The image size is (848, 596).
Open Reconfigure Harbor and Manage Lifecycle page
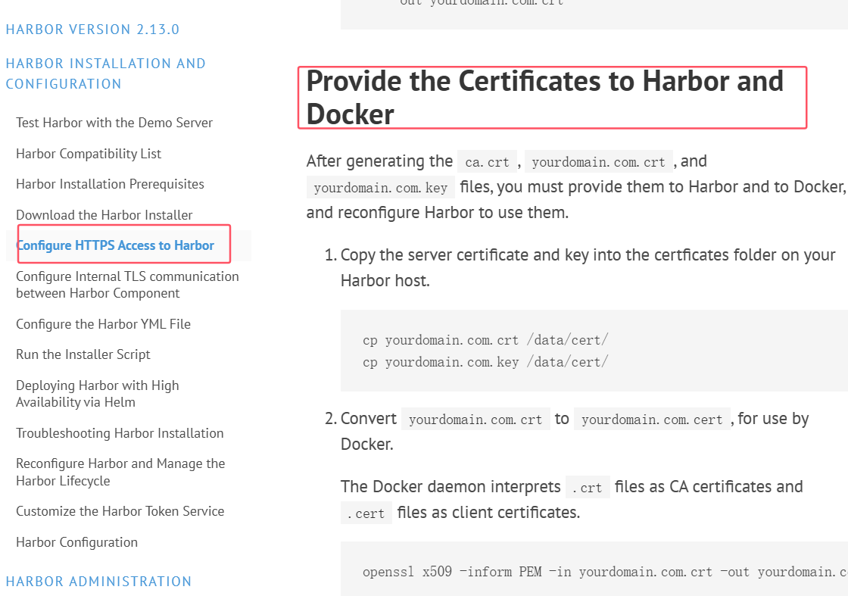(120, 472)
